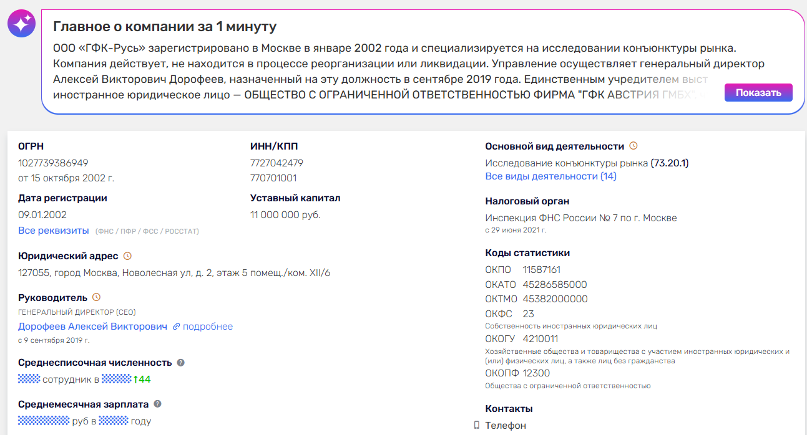
Task: Click Инспекция ФНС России № 7 text
Action: 581,218
